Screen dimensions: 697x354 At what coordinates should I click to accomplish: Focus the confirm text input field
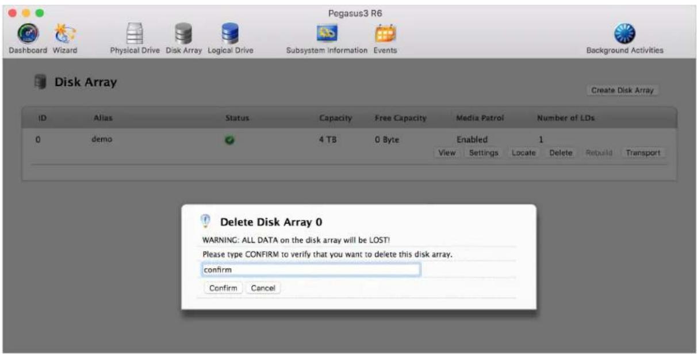[x=311, y=269]
